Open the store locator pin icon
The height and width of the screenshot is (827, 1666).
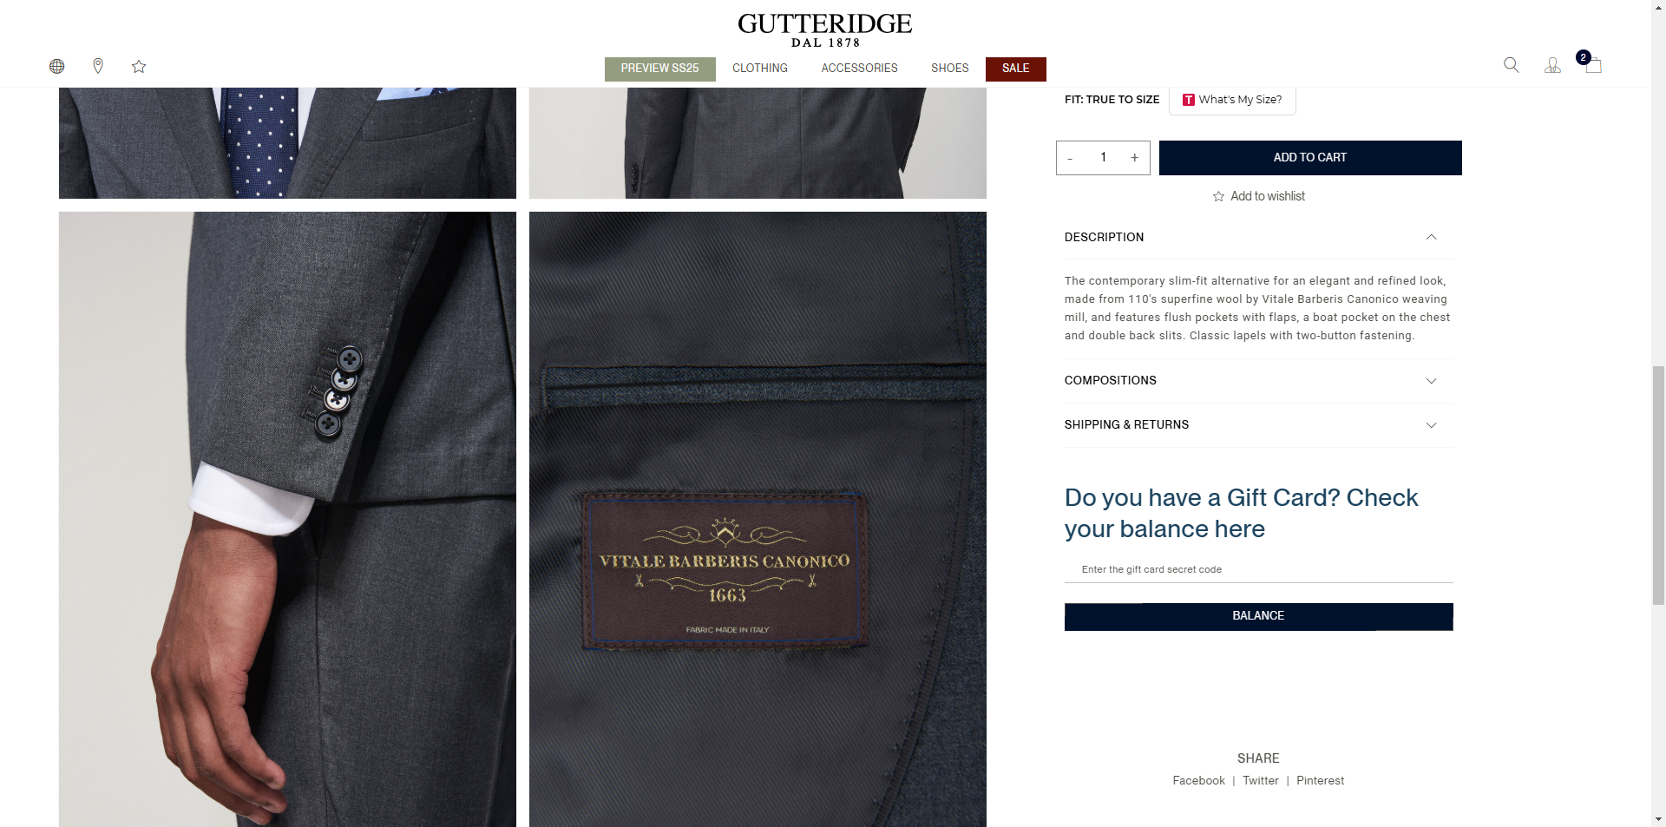[98, 66]
